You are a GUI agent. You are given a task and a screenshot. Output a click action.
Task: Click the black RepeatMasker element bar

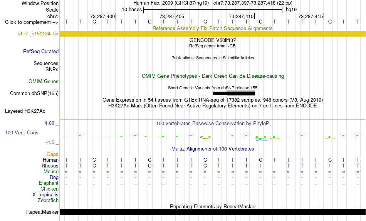tap(213, 212)
